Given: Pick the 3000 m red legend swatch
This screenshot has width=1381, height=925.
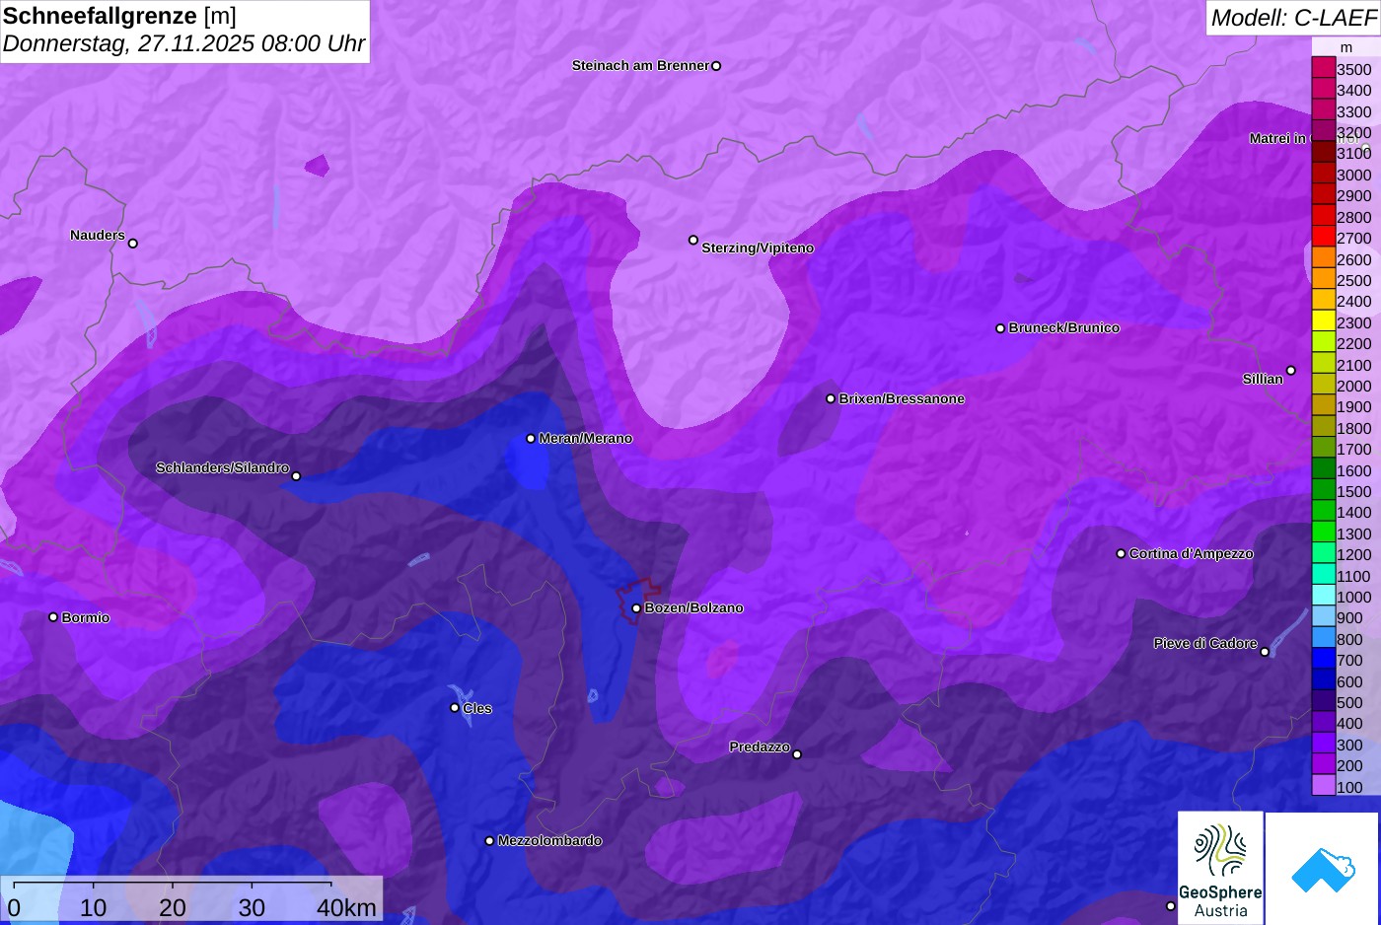Looking at the screenshot, I should pos(1323,174).
